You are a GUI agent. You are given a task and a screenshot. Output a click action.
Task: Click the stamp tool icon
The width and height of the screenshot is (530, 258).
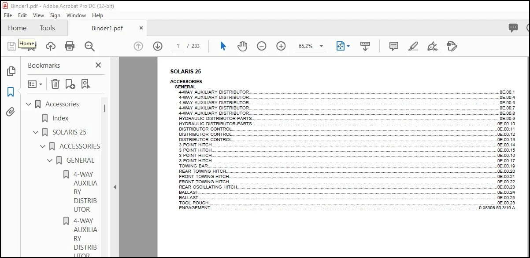[452, 46]
